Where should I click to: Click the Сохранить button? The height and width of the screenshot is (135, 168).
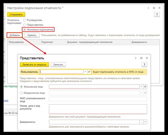tap(16, 14)
